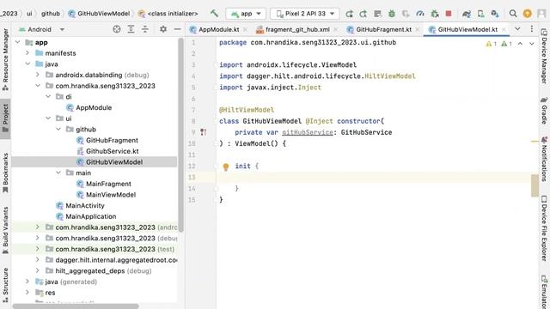The image size is (550, 309).
Task: Collapse the java folder
Action: (27, 64)
